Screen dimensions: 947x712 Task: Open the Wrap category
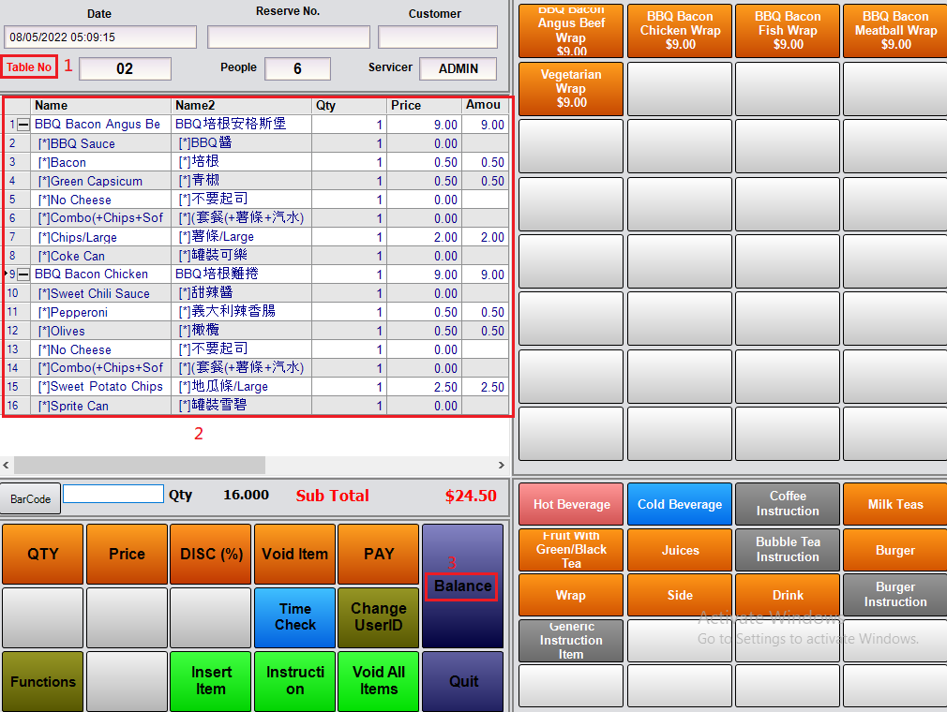(x=571, y=595)
